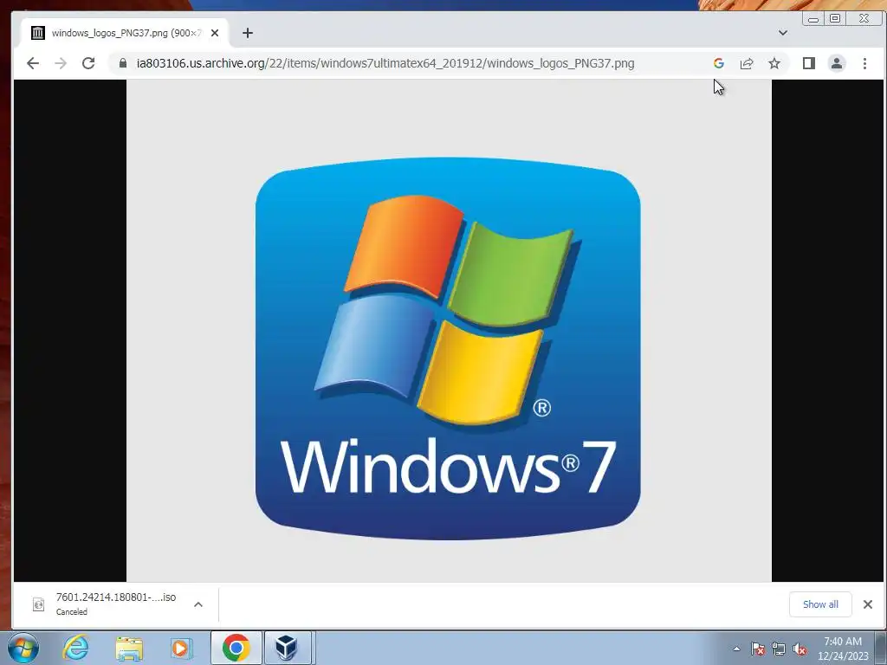Open the Chrome profile menu
This screenshot has height=665, width=887.
click(x=837, y=63)
